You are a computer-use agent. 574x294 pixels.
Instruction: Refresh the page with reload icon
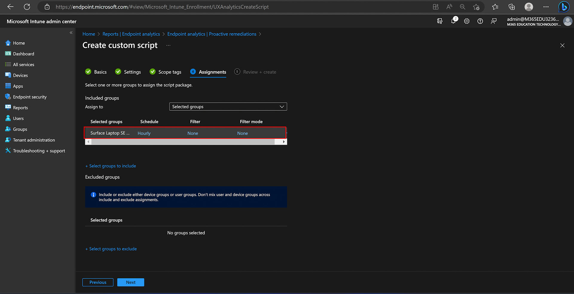27,7
